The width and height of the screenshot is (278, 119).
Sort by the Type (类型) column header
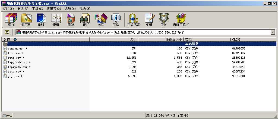tap(207, 39)
